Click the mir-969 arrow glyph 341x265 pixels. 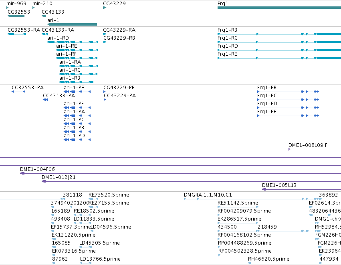tap(7, 8)
